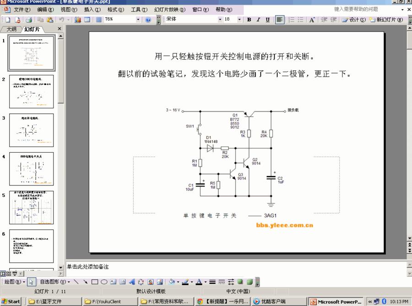Toggle the grid display icon
This screenshot has height=306, width=412.
point(99,20)
